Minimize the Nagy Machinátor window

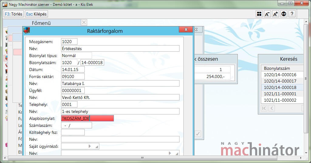tap(282, 3)
